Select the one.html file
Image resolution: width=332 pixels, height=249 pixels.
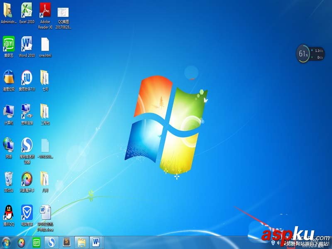click(45, 47)
